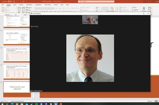Toggle the AutoSave switch
159x105 pixels.
click(10, 2)
